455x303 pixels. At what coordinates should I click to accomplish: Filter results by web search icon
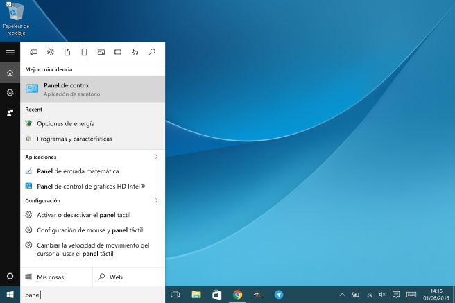[x=151, y=52]
